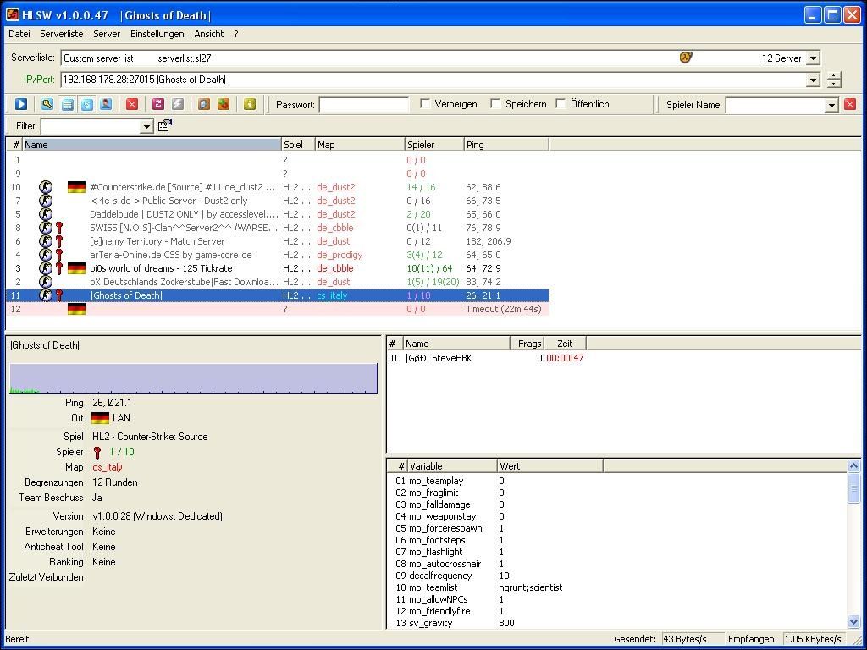Image resolution: width=867 pixels, height=650 pixels.
Task: Toggle the Speichern checkbox
Action: pyautogui.click(x=495, y=104)
